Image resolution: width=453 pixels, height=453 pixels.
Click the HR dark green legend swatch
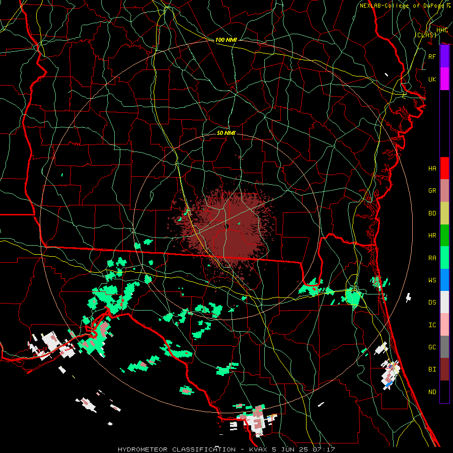[444, 235]
